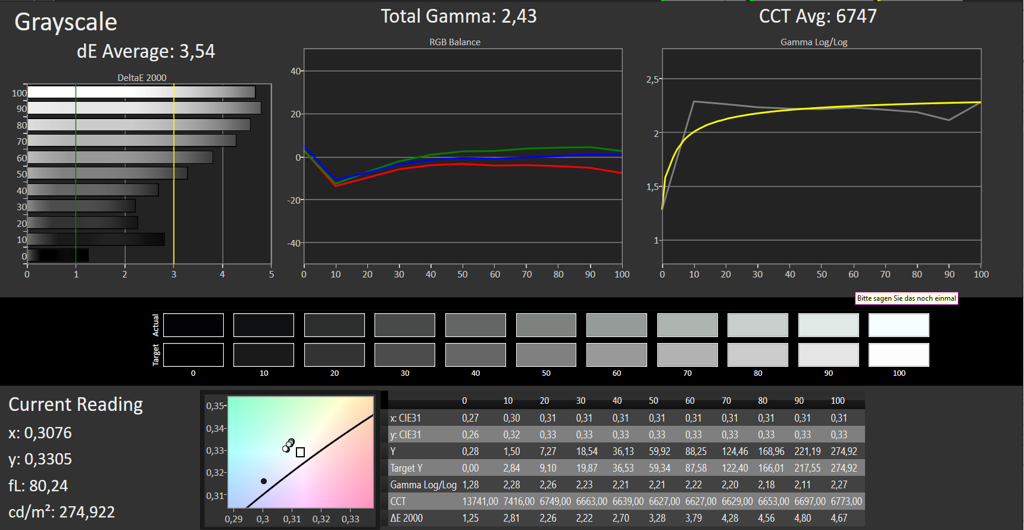Choose the Actual swatch for 70 percent gray
Screen dimensions: 1024x530
(x=688, y=325)
